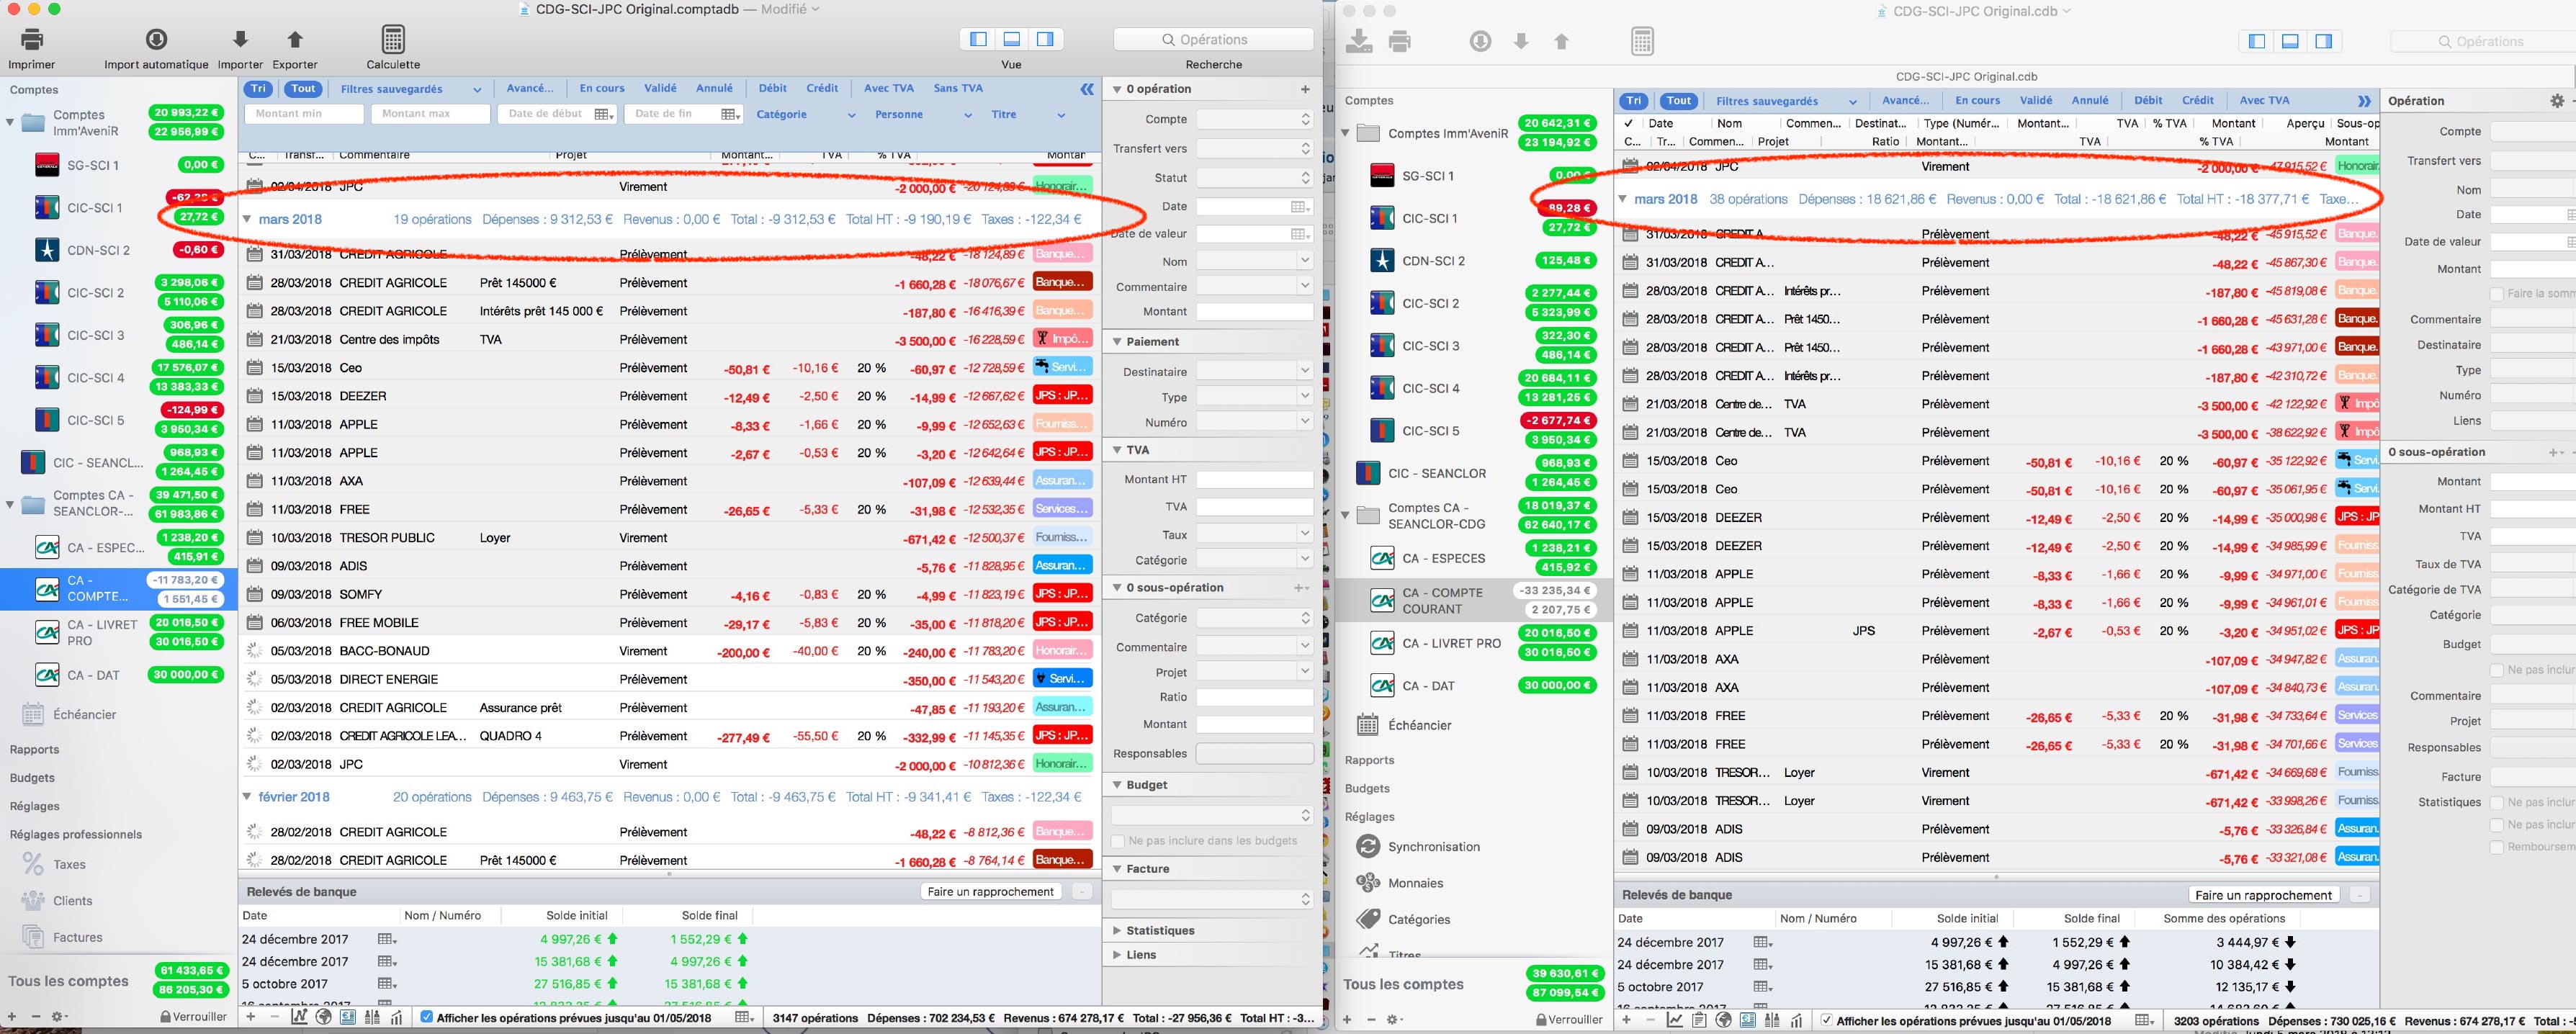The height and width of the screenshot is (1034, 2576).
Task: Click Opérations search field in left window
Action: click(x=1213, y=39)
